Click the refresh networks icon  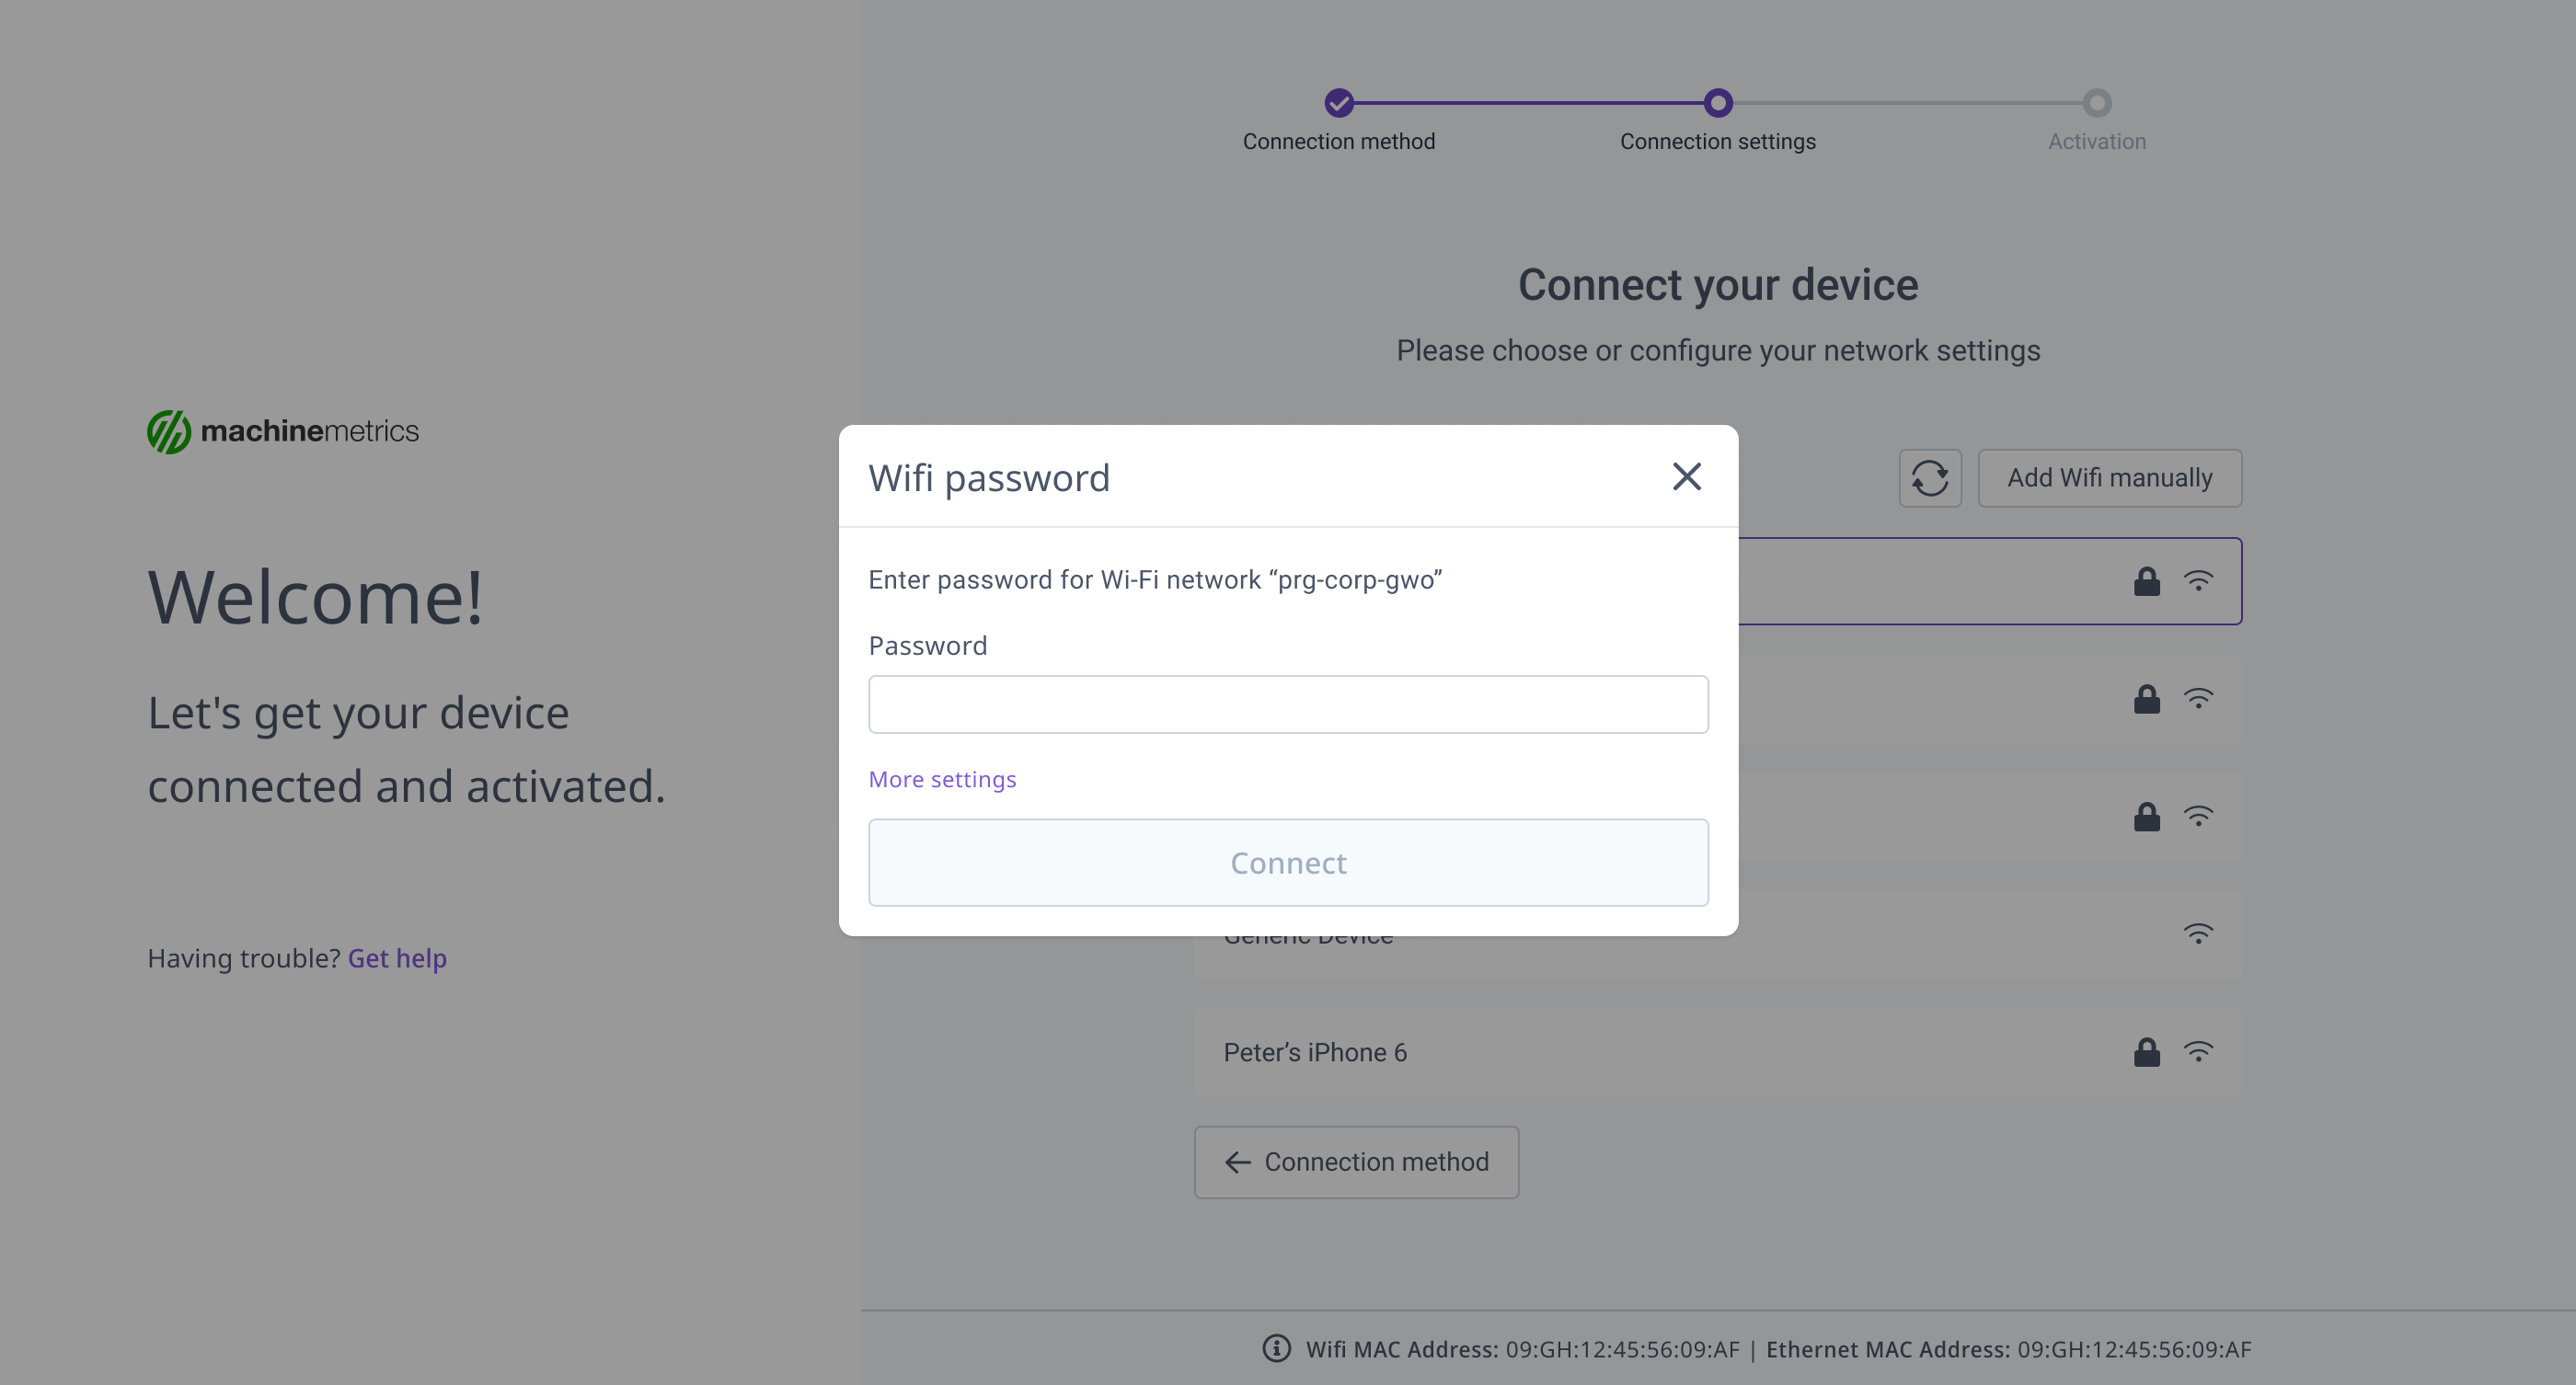coord(1929,477)
